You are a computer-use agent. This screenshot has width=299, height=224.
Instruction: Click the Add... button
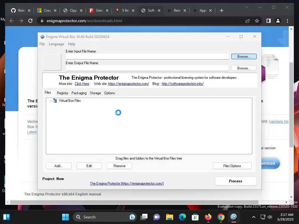(x=59, y=166)
